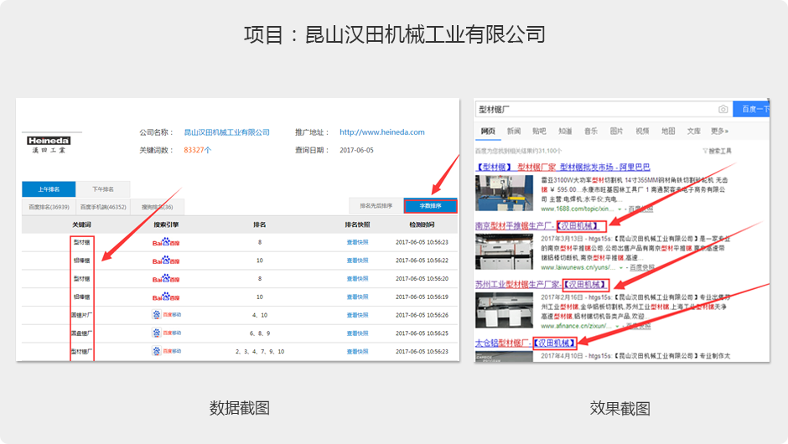Click Baidu logo in 型材锯 row timed 10:56:23
The image size is (788, 444).
pyautogui.click(x=166, y=242)
